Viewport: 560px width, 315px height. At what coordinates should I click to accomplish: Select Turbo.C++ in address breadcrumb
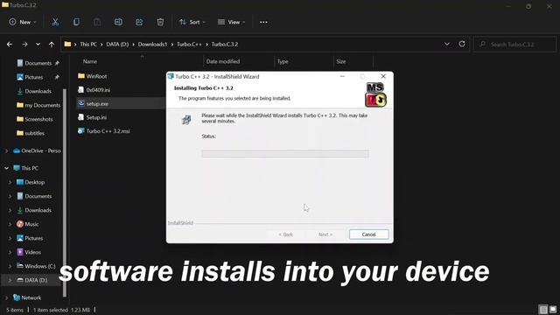(189, 45)
